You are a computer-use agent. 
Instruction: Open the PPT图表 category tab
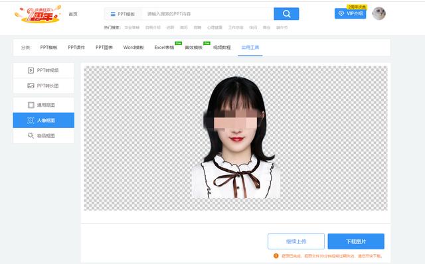(104, 47)
